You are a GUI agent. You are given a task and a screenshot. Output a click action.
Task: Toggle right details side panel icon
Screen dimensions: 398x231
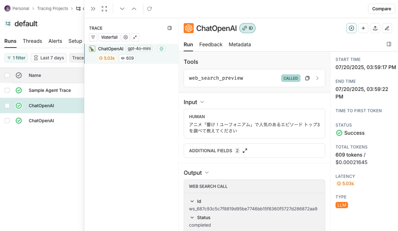[x=389, y=44]
